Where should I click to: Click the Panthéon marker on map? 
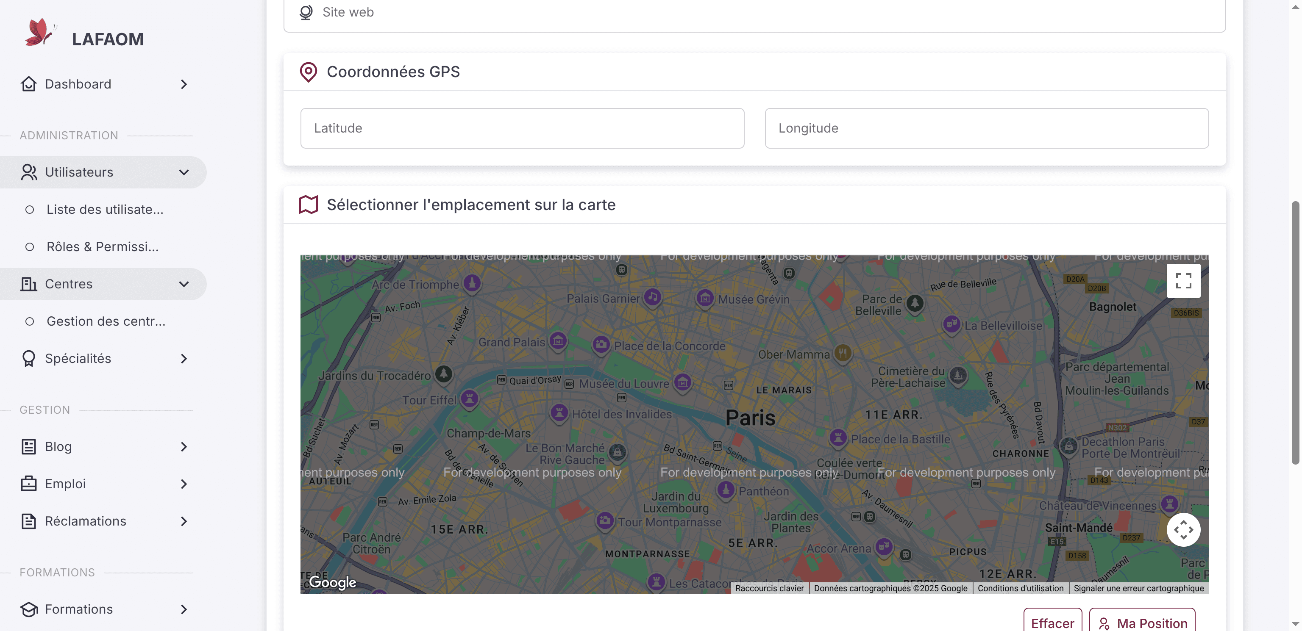(x=726, y=490)
